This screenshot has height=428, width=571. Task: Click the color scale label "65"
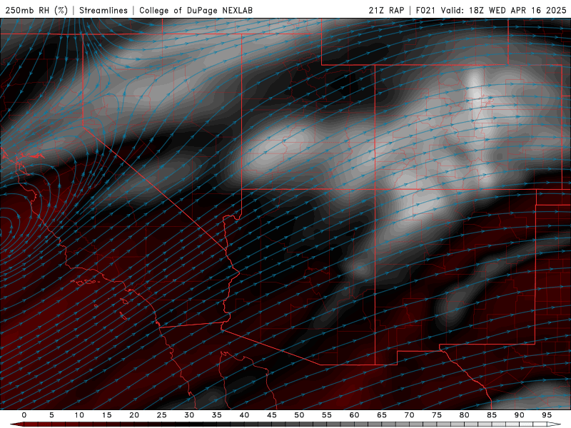(x=382, y=415)
